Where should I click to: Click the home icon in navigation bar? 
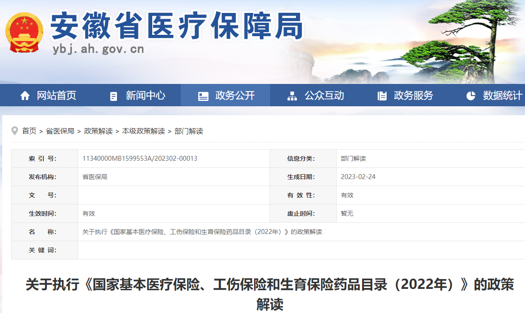(25, 96)
